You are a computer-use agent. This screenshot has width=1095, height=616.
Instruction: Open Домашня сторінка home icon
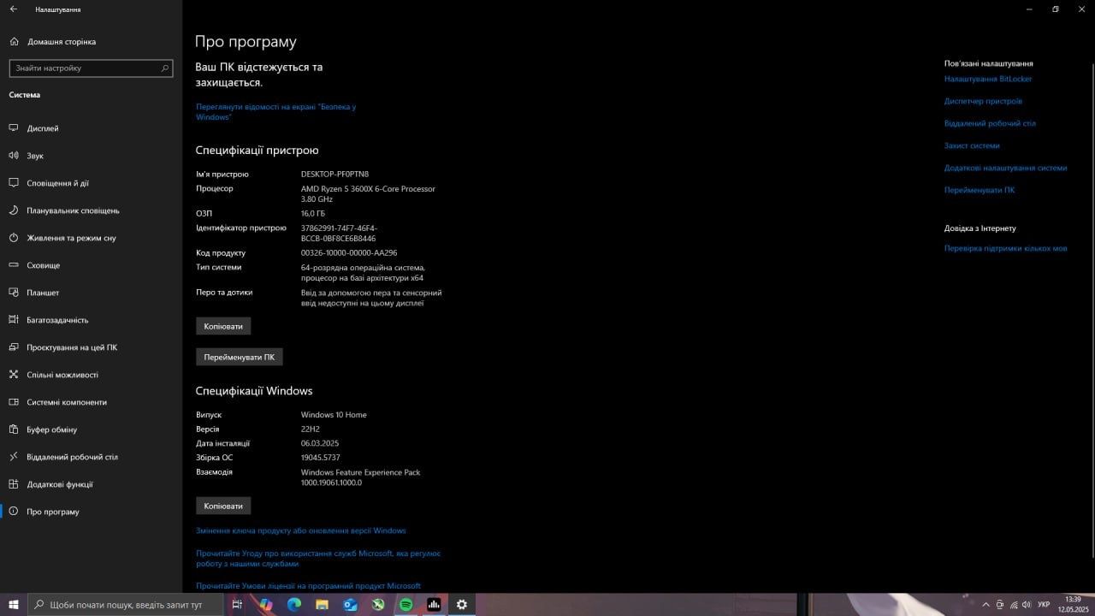coord(14,41)
